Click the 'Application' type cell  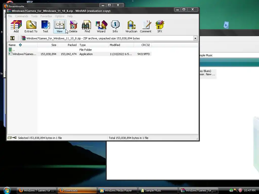(86, 54)
